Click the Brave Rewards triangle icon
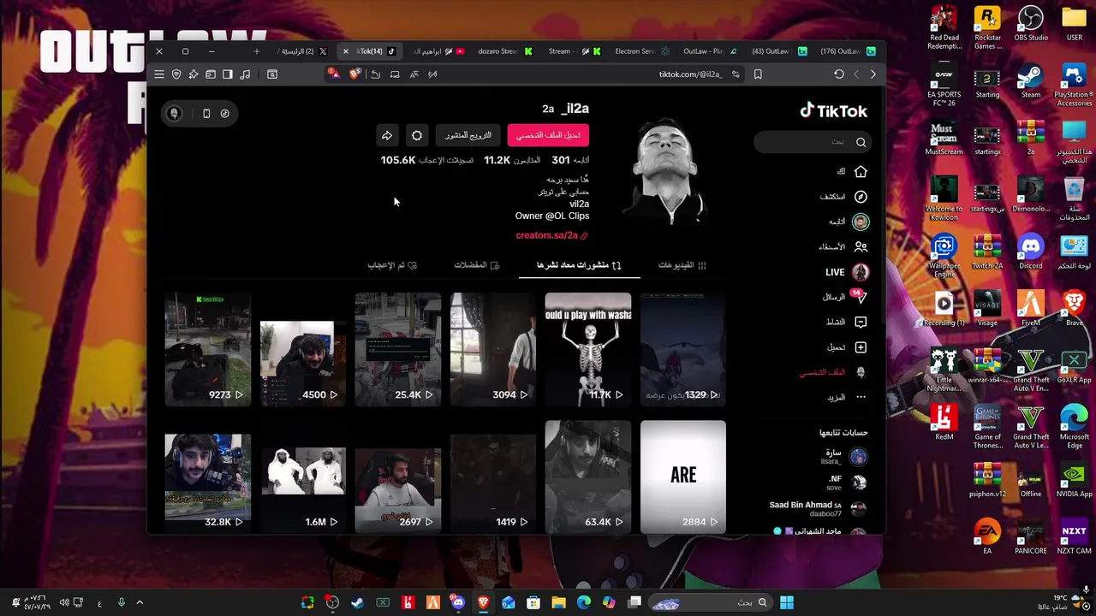Screen dimensions: 1096x616 (335, 74)
